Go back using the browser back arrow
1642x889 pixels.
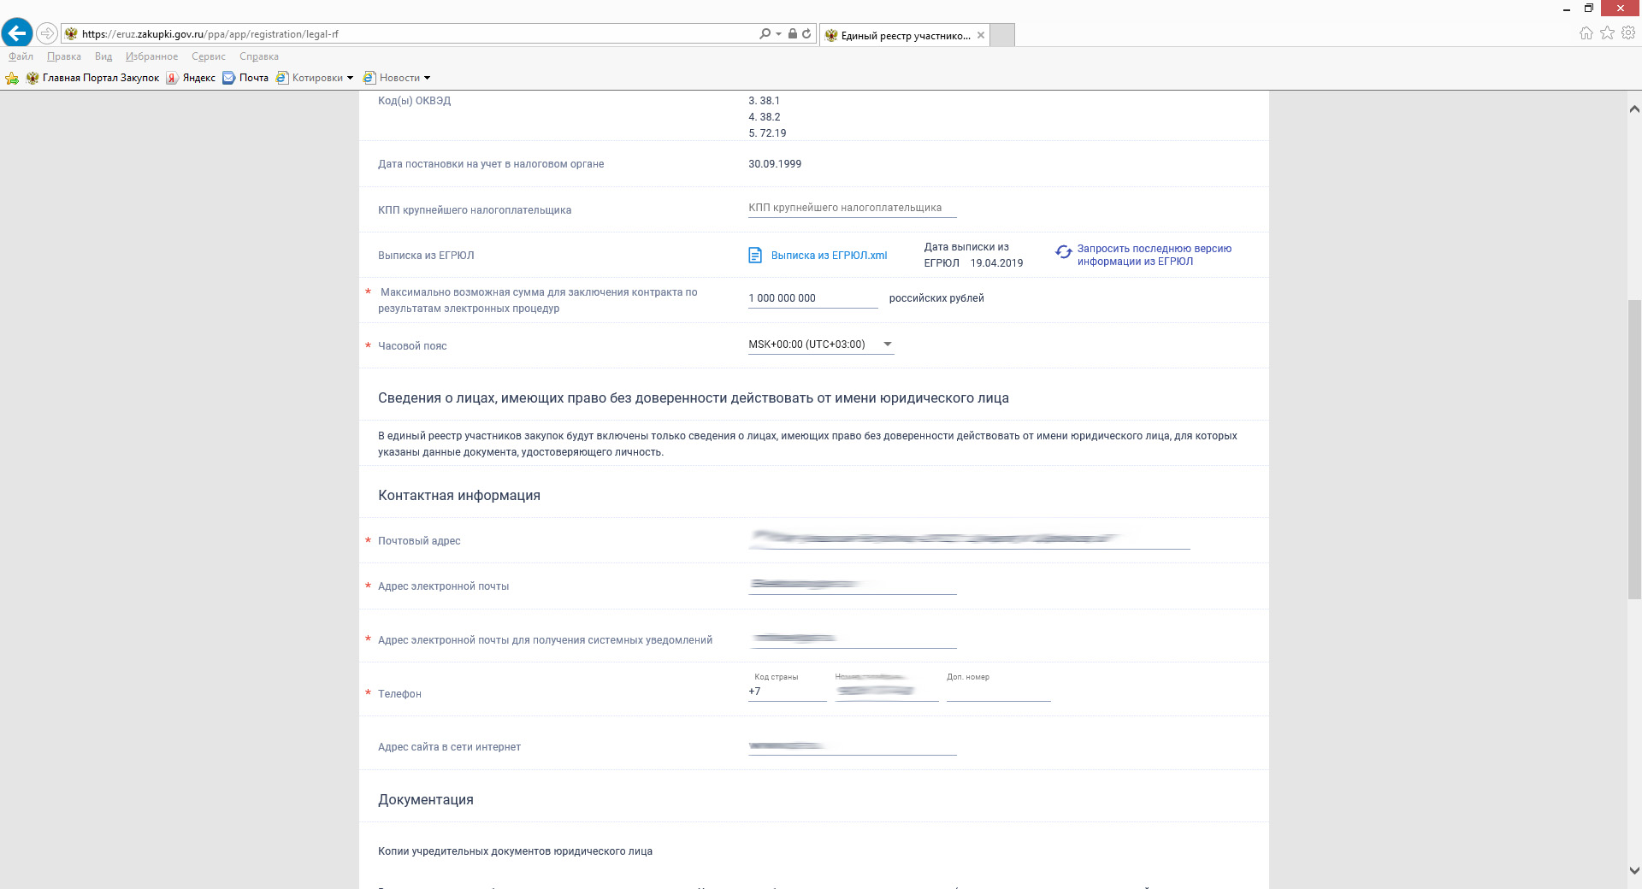[16, 33]
